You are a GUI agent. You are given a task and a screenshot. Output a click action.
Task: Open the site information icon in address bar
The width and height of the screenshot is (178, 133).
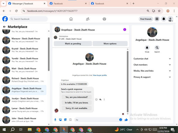coord(24,11)
